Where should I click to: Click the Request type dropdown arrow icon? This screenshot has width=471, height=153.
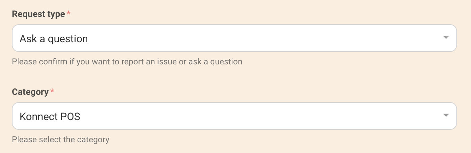click(446, 38)
